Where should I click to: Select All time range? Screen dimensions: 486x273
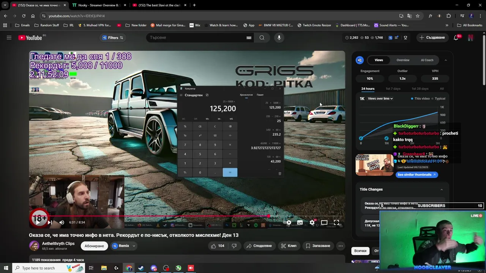(442, 89)
